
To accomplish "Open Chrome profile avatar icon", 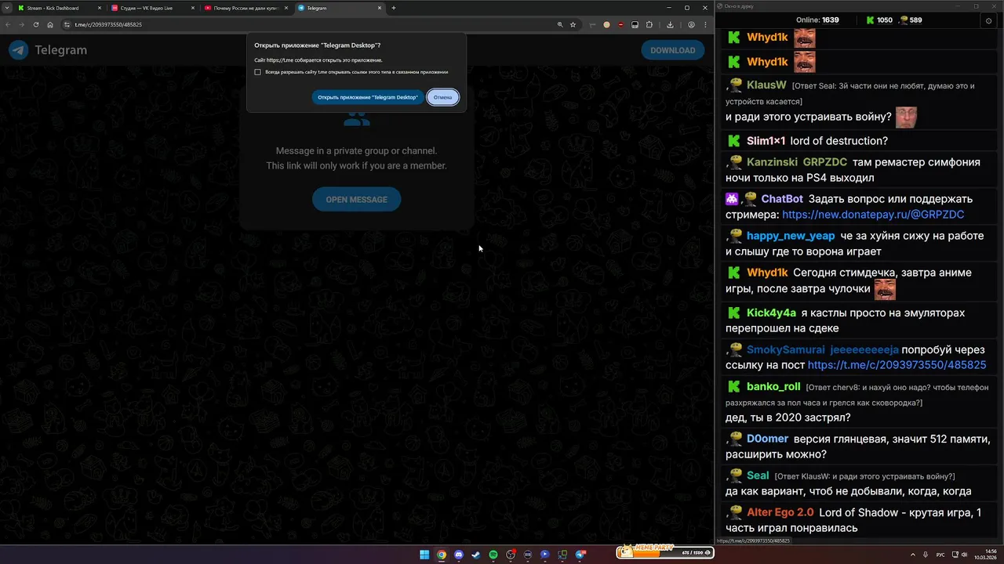I will pos(691,24).
